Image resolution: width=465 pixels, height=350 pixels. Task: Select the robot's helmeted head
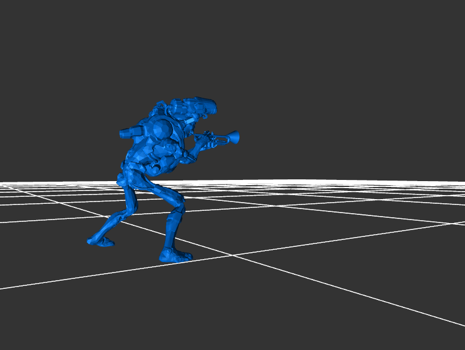(x=195, y=108)
